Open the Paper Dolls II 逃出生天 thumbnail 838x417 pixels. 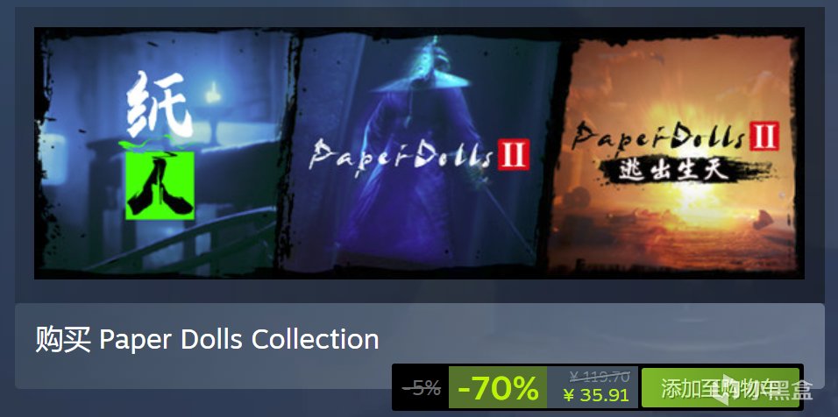click(674, 152)
